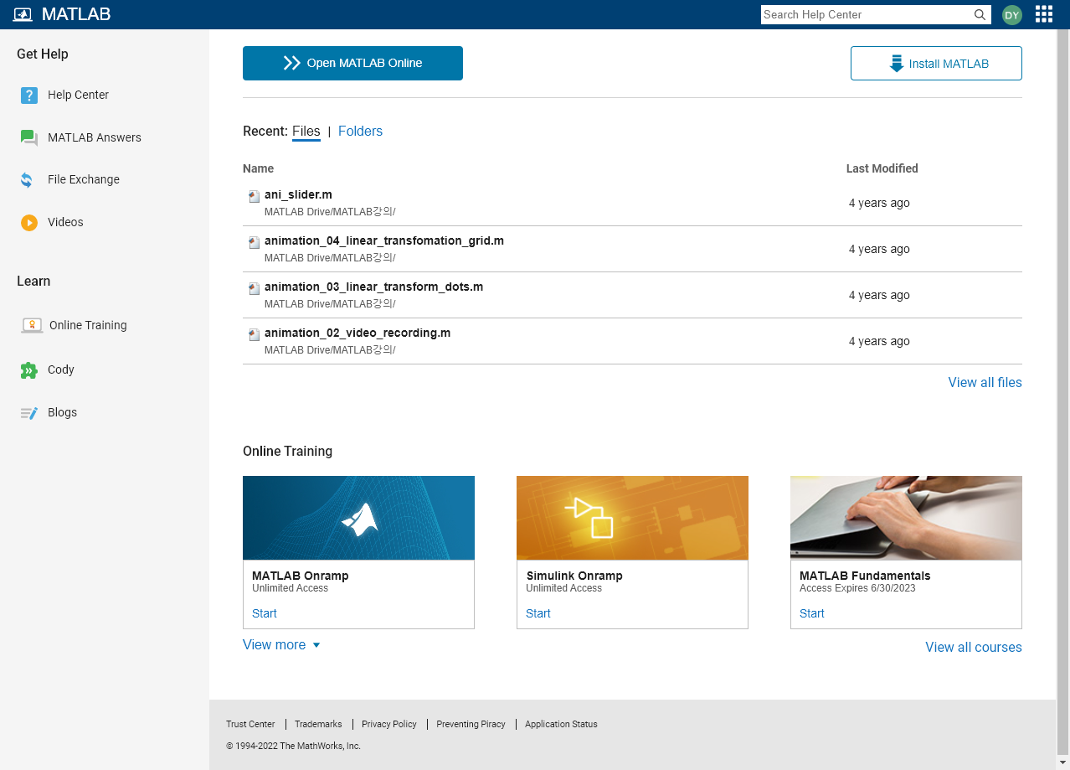
Task: Click the Simulink Onramp course title
Action: tap(574, 576)
